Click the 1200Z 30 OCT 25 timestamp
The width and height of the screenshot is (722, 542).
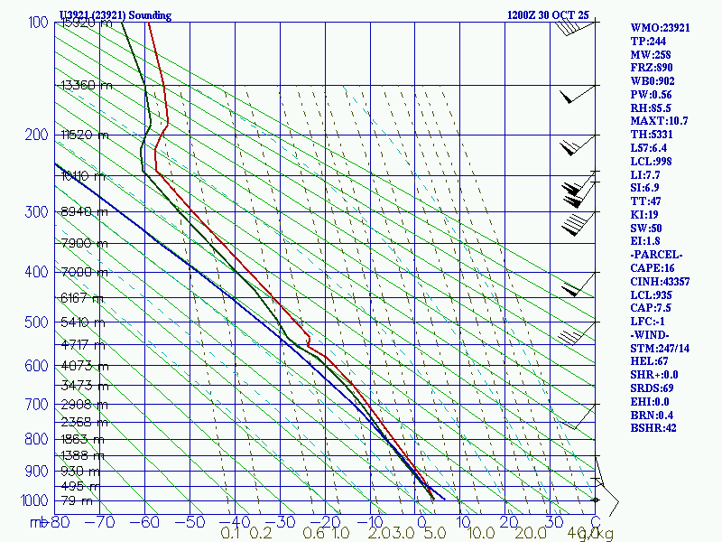pyautogui.click(x=548, y=15)
